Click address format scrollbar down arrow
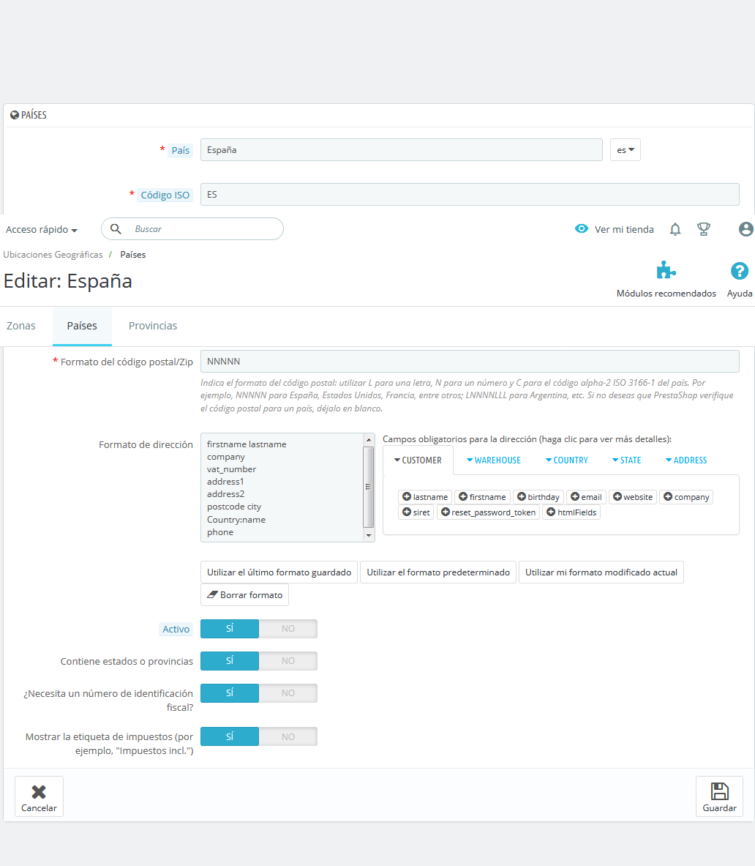The width and height of the screenshot is (755, 866). tap(369, 535)
